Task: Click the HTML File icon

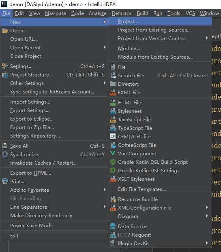Action: [113, 102]
